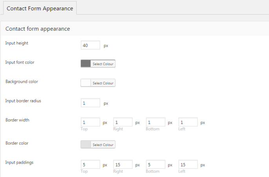Image resolution: width=269 pixels, height=177 pixels.
Task: Click the Input border radius field
Action: tap(90, 103)
